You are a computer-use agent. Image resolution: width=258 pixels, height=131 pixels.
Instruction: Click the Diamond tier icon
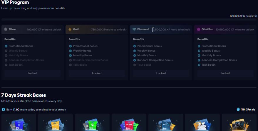(x=134, y=29)
